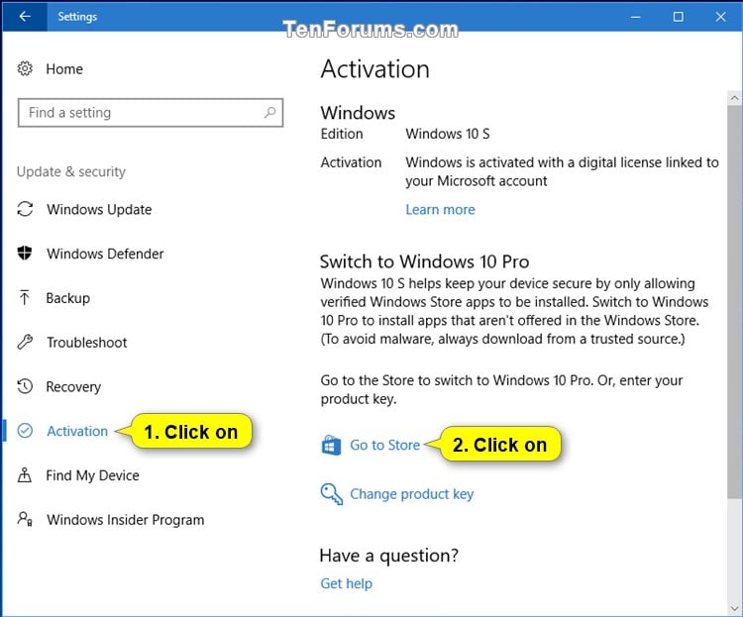Image resolution: width=743 pixels, height=617 pixels.
Task: Focus the Find a setting search box
Action: pos(151,113)
